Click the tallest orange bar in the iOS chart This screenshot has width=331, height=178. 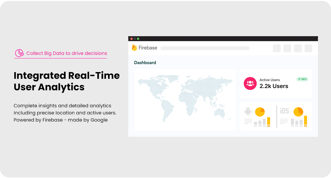(x=306, y=120)
